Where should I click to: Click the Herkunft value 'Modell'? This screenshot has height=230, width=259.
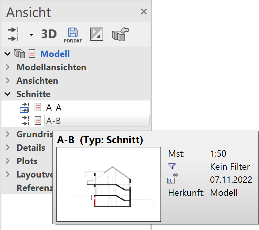[224, 193]
